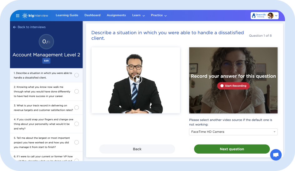Go to Dashboard

click(x=92, y=15)
